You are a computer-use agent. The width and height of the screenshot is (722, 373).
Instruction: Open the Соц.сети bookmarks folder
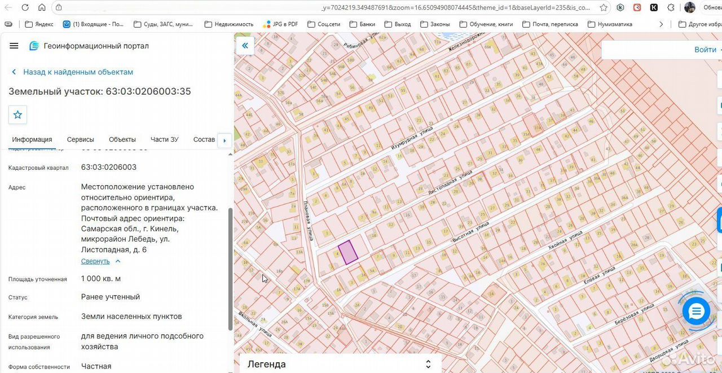click(324, 24)
